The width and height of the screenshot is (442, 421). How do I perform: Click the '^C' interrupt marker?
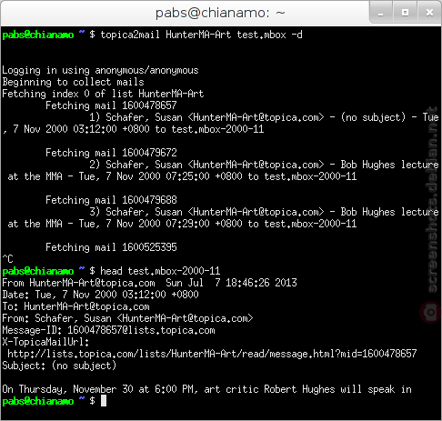[x=7, y=259]
